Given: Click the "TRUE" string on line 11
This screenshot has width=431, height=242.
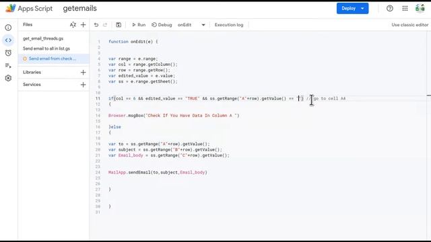Looking at the screenshot, I should pyautogui.click(x=193, y=99).
